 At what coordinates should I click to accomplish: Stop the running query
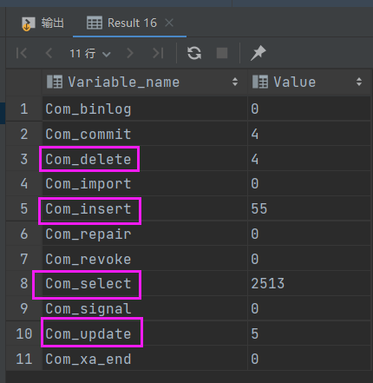click(x=222, y=53)
